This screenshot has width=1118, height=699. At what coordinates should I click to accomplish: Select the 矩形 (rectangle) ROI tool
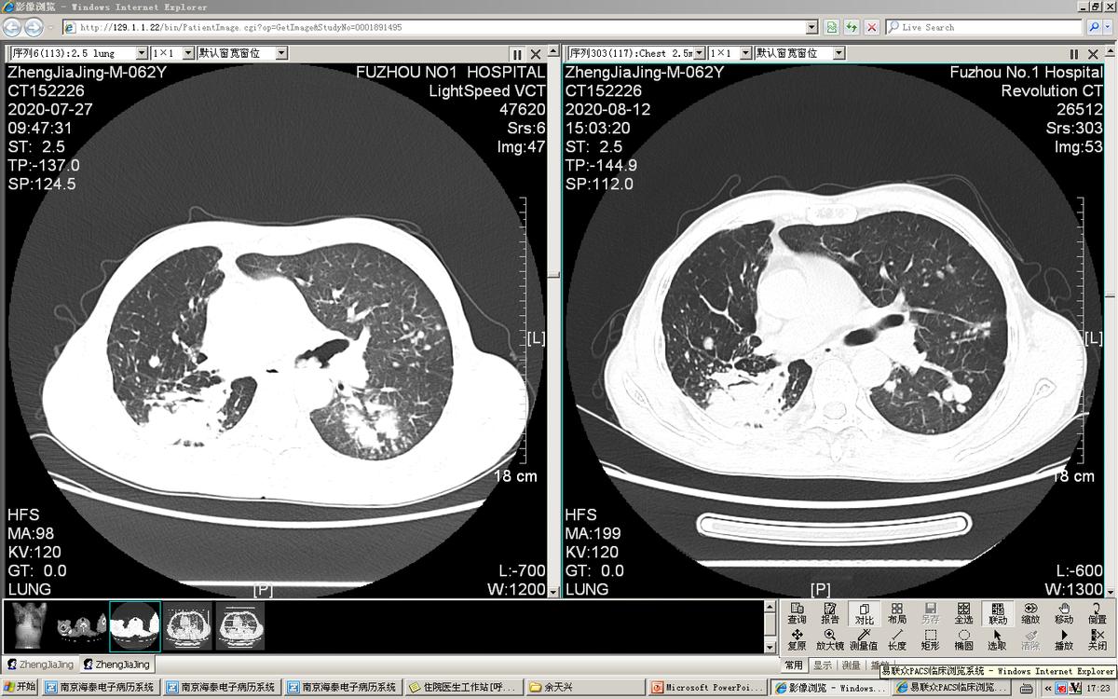click(931, 639)
